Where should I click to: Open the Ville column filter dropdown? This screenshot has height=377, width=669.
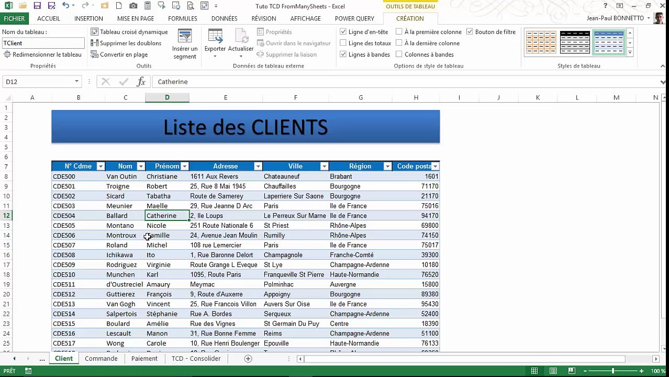point(324,167)
